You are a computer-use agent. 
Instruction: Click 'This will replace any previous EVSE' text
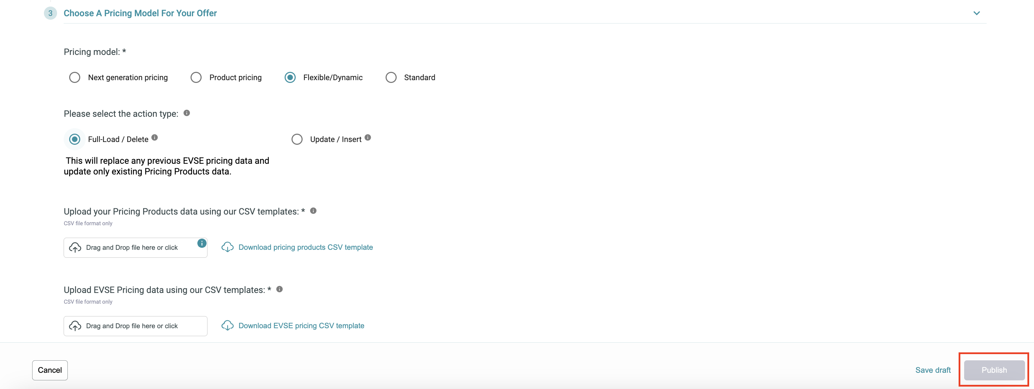click(x=167, y=166)
